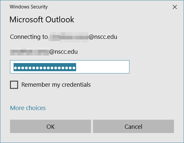Viewport: 184px width, 143px height.
Task: Click the blurred address after "Connecting to"
Action: coord(68,37)
